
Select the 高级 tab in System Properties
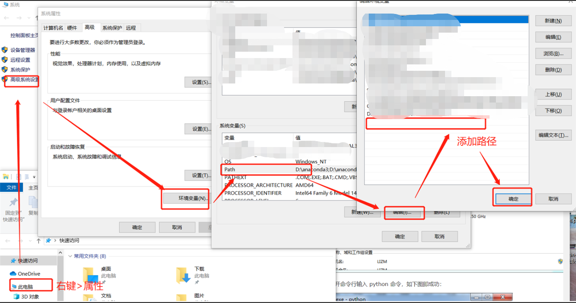tap(90, 27)
